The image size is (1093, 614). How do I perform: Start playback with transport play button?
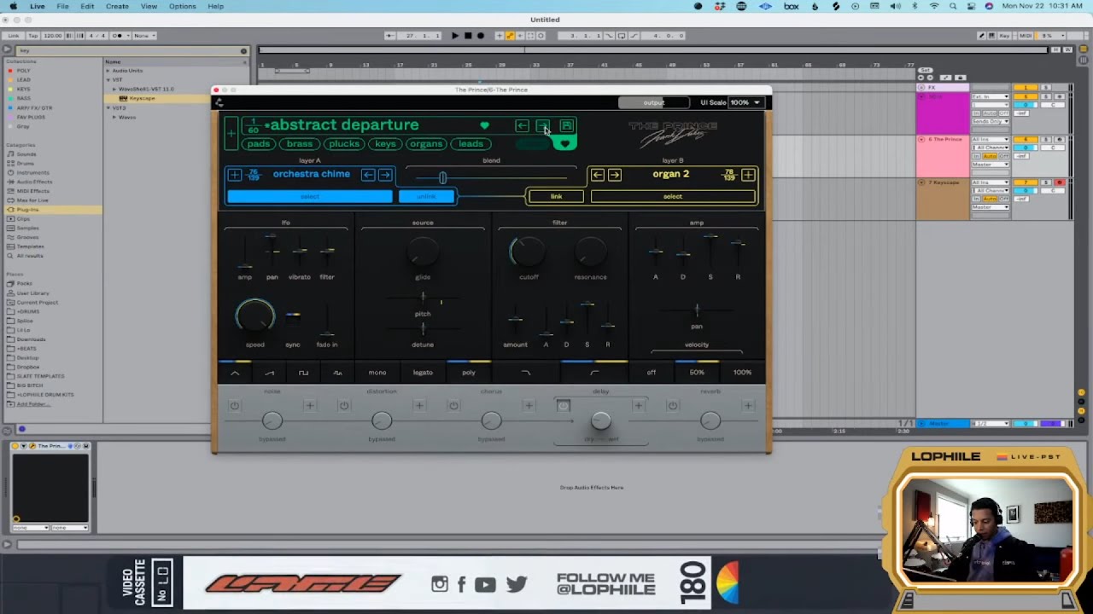click(x=454, y=36)
